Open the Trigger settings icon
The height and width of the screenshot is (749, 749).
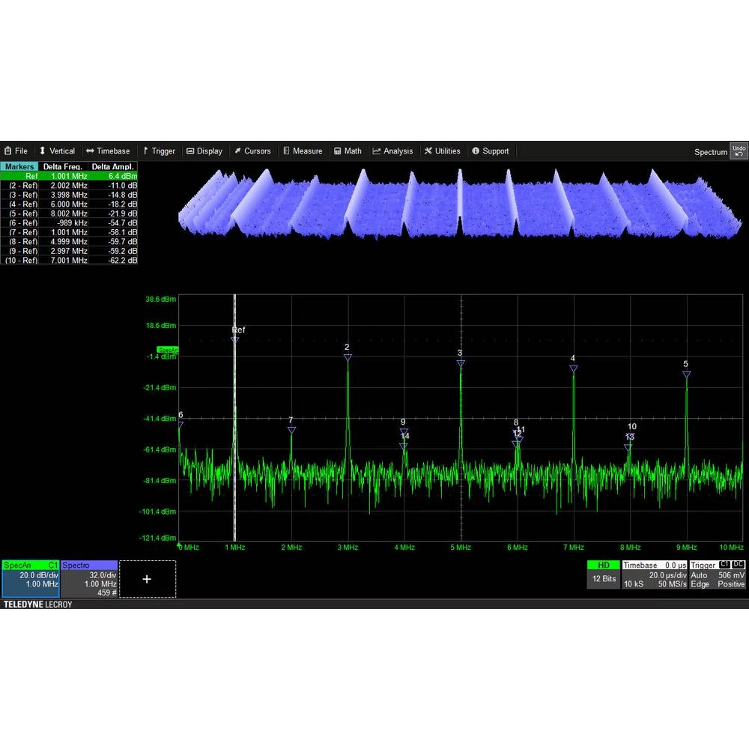click(159, 151)
